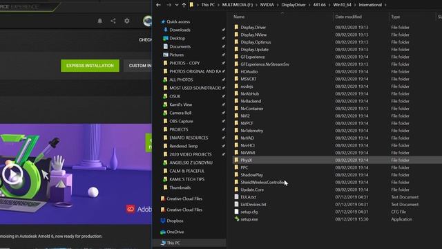Click This PC in address breadcrumb
442x249 pixels.
pos(208,5)
